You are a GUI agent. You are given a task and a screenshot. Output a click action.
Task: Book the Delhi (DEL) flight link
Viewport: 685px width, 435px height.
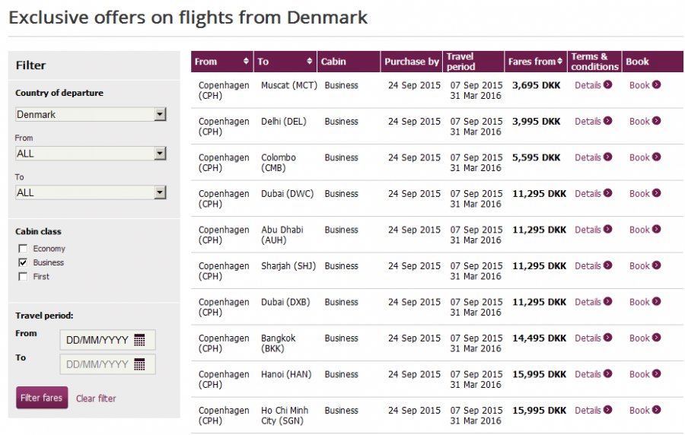tap(639, 121)
